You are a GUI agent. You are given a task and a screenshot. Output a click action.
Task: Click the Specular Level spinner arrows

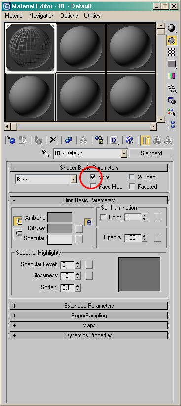point(78,265)
